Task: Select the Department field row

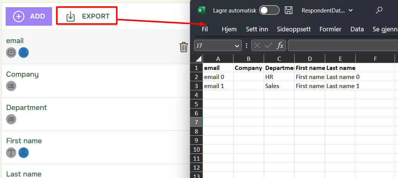Action: coord(96,114)
